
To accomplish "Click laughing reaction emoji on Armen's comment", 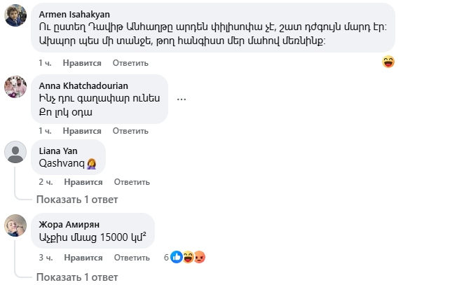I will click(x=388, y=62).
